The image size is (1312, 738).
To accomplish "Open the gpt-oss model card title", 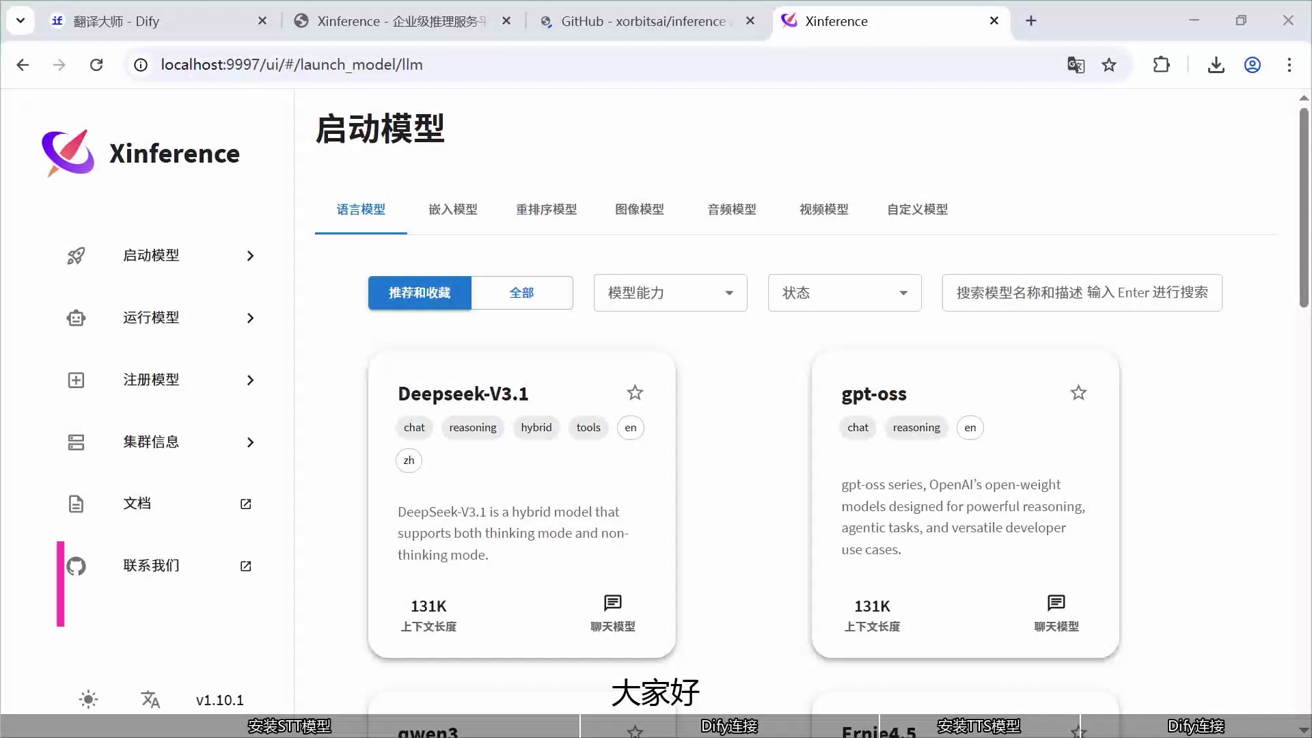I will tap(874, 394).
